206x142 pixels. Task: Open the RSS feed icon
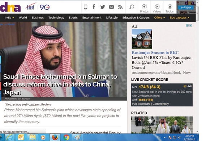(x=120, y=7)
